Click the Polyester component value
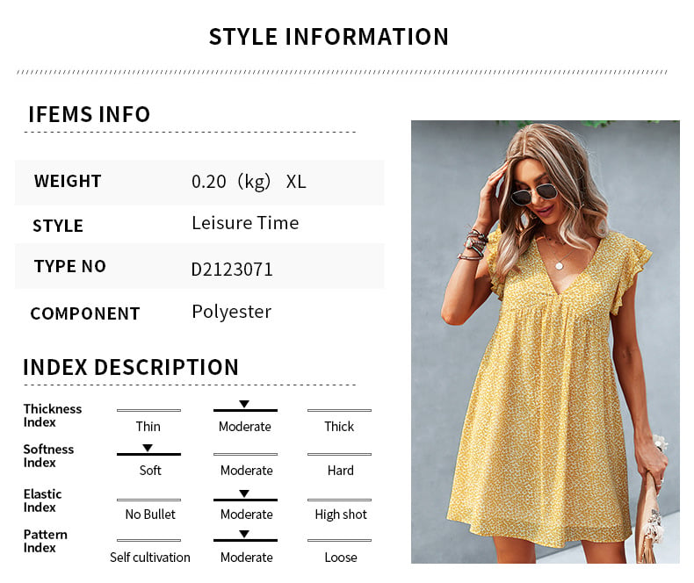Viewport: 694px width, 583px height. tap(232, 313)
